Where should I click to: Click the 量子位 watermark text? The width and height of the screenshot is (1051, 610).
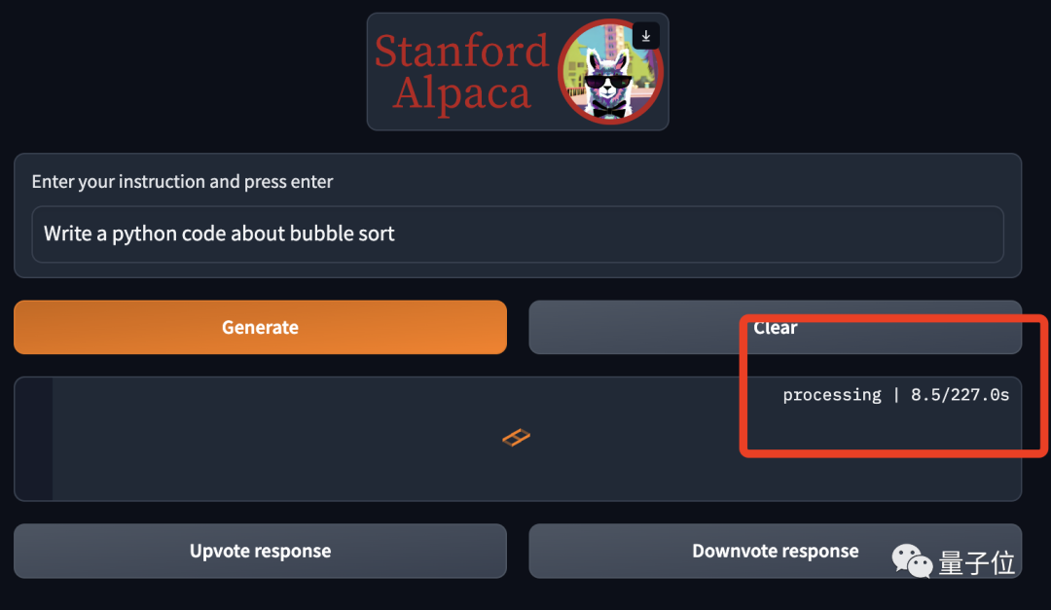976,562
